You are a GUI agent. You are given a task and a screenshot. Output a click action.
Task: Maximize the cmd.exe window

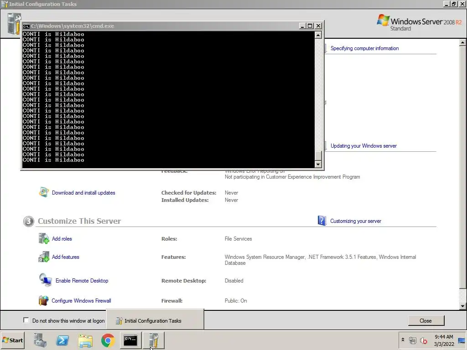(310, 26)
